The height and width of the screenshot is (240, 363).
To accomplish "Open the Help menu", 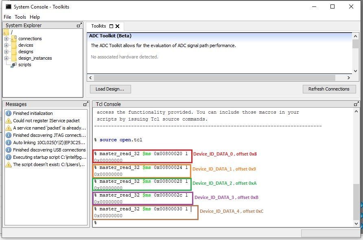I will point(35,17).
